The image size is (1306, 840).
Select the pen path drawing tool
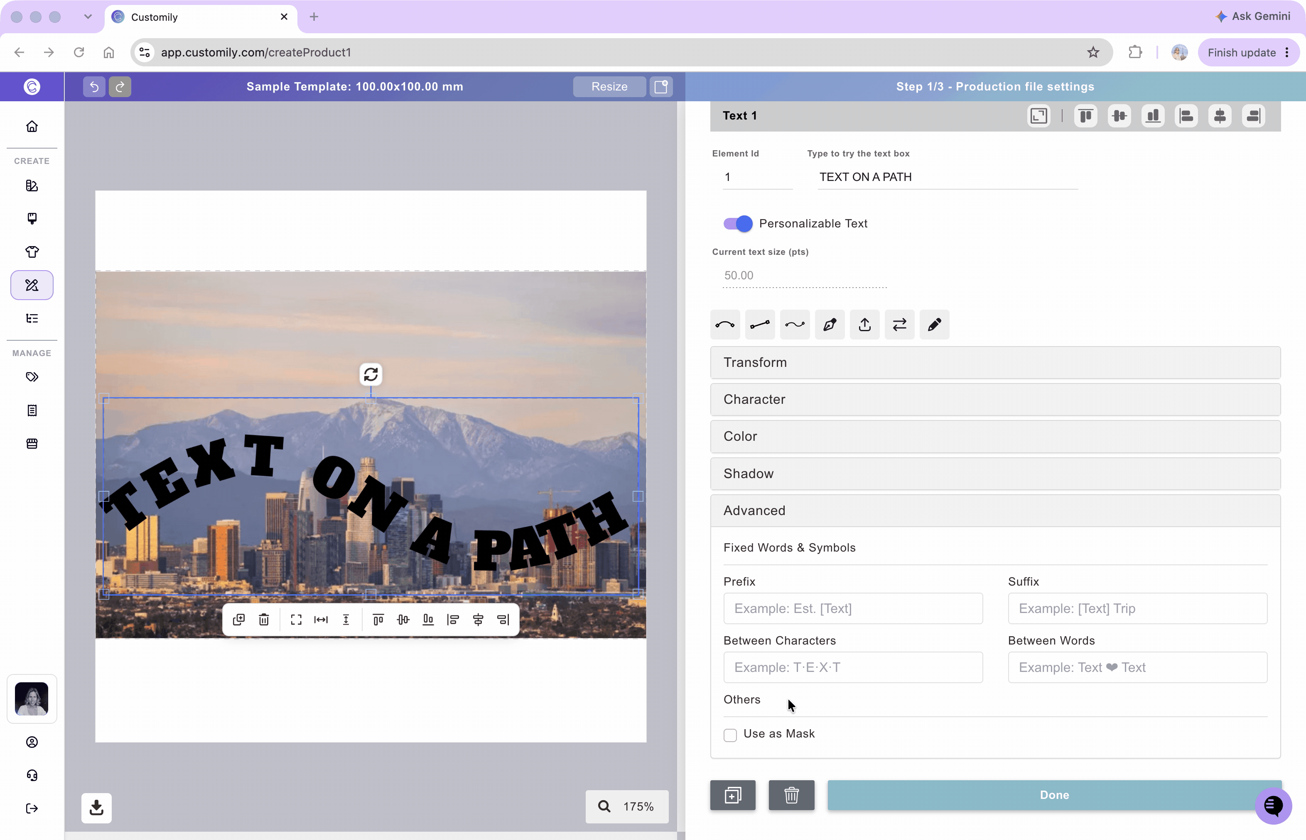(830, 325)
